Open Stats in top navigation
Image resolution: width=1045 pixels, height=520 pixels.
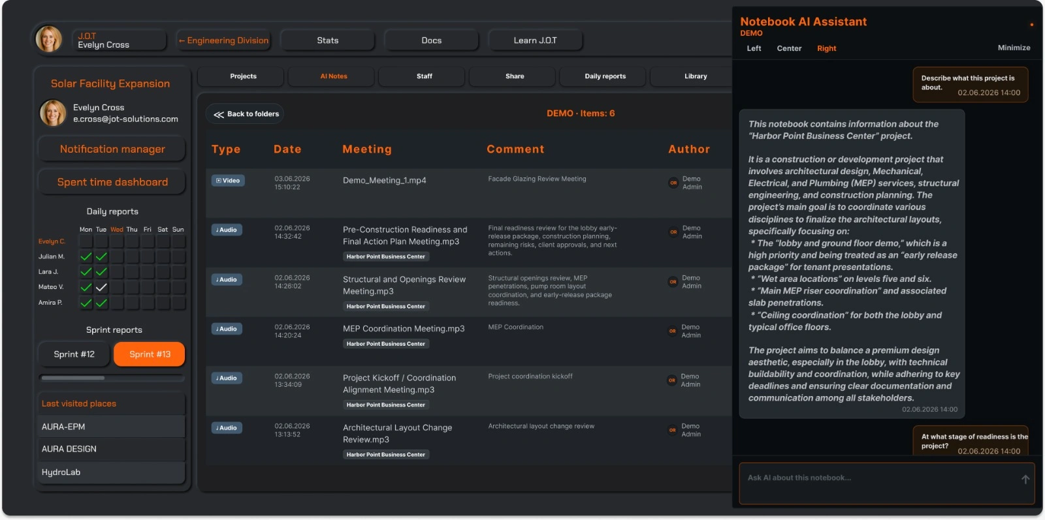(x=328, y=40)
